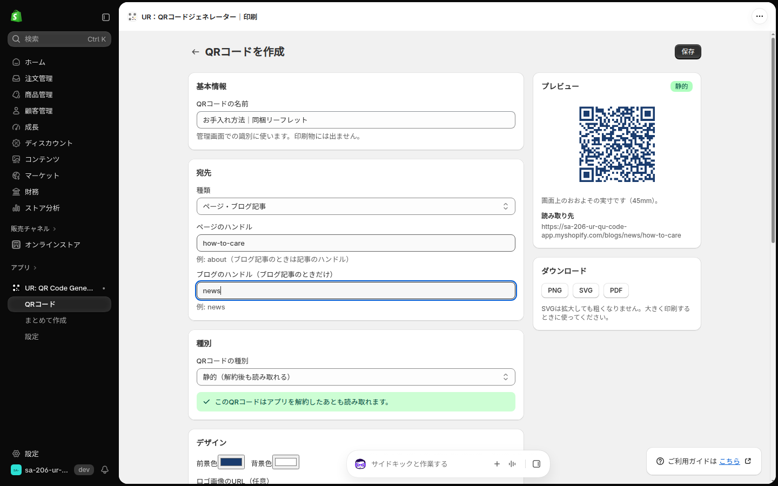Expand the 販売チャネル section
This screenshot has height=486, width=778.
(33, 228)
